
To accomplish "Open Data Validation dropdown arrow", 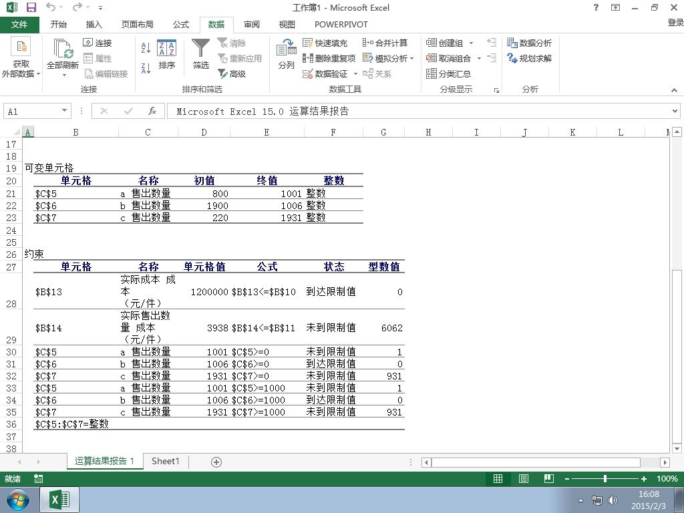I will pos(355,73).
